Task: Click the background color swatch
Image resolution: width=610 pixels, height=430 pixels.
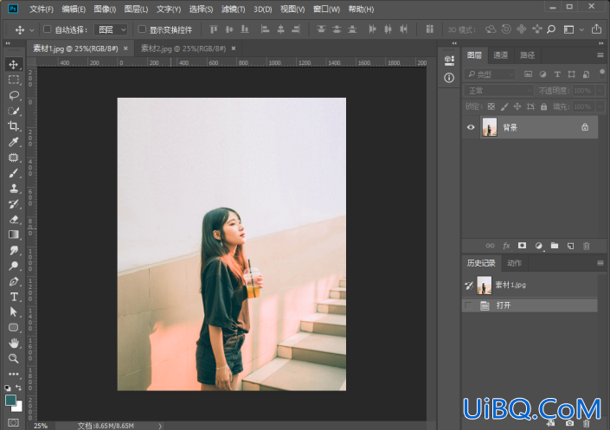Action: pos(19,408)
